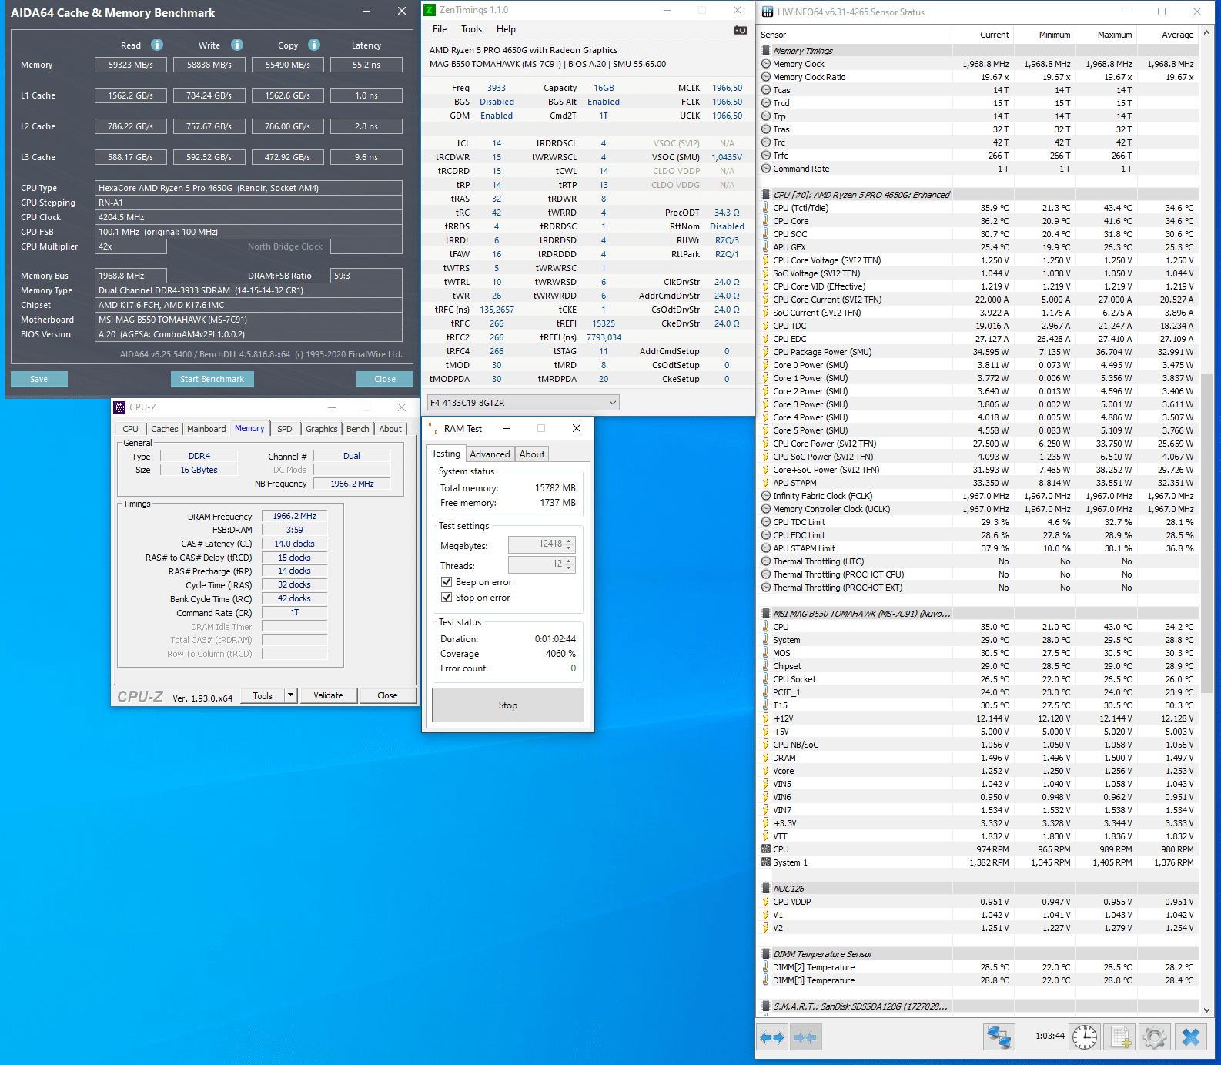Click the ZenTimings screenshot camera icon
The width and height of the screenshot is (1221, 1065).
point(740,30)
